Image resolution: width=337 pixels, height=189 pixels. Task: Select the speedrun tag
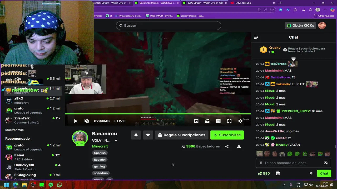pos(101,173)
